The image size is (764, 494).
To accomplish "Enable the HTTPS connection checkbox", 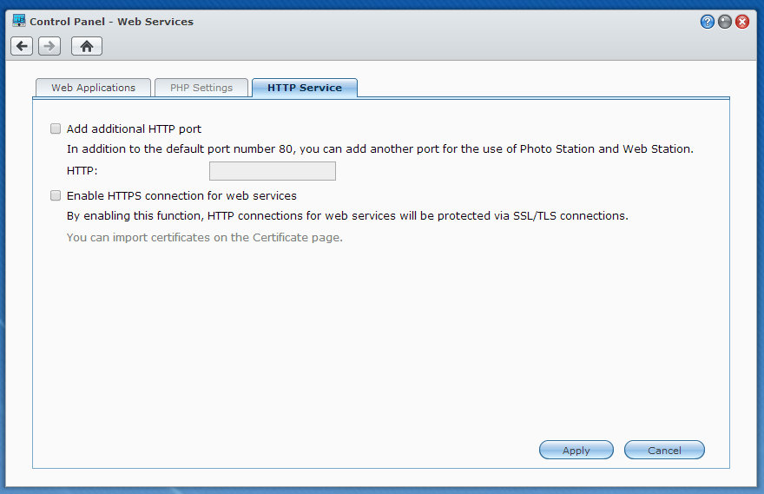I will pos(56,195).
